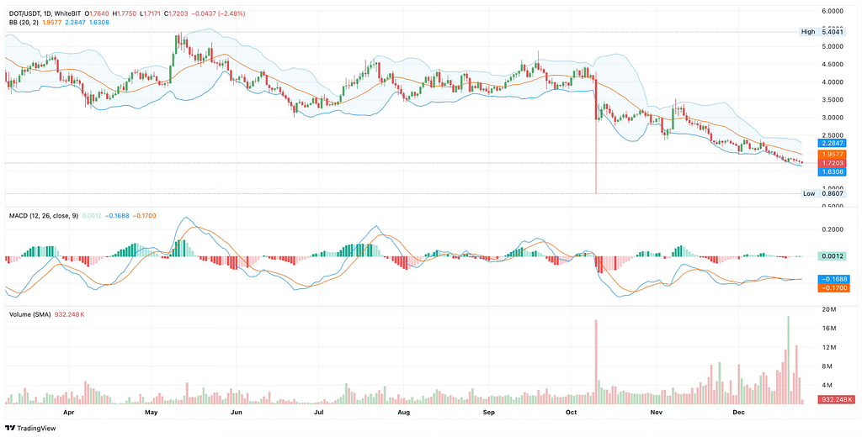Click the Nov label on time axis

coord(655,411)
